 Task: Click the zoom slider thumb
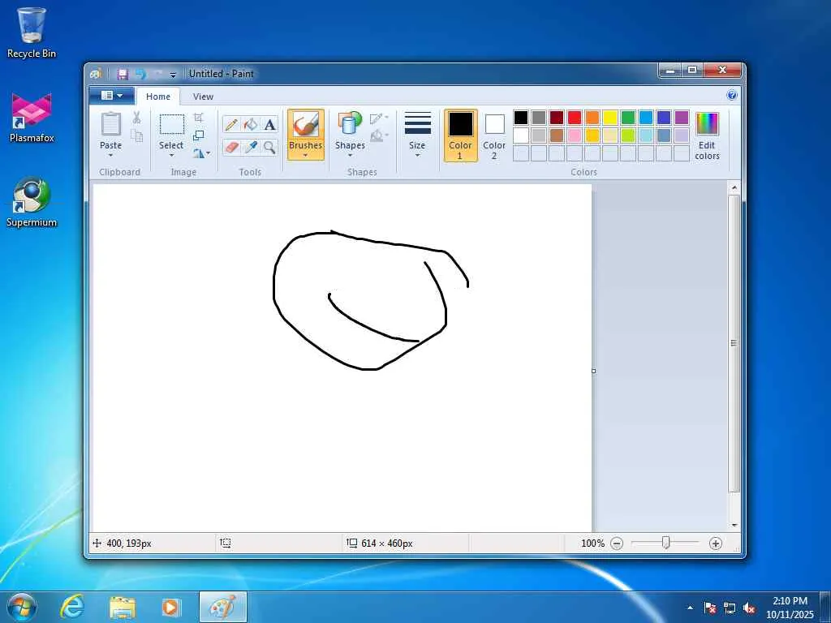(x=666, y=543)
